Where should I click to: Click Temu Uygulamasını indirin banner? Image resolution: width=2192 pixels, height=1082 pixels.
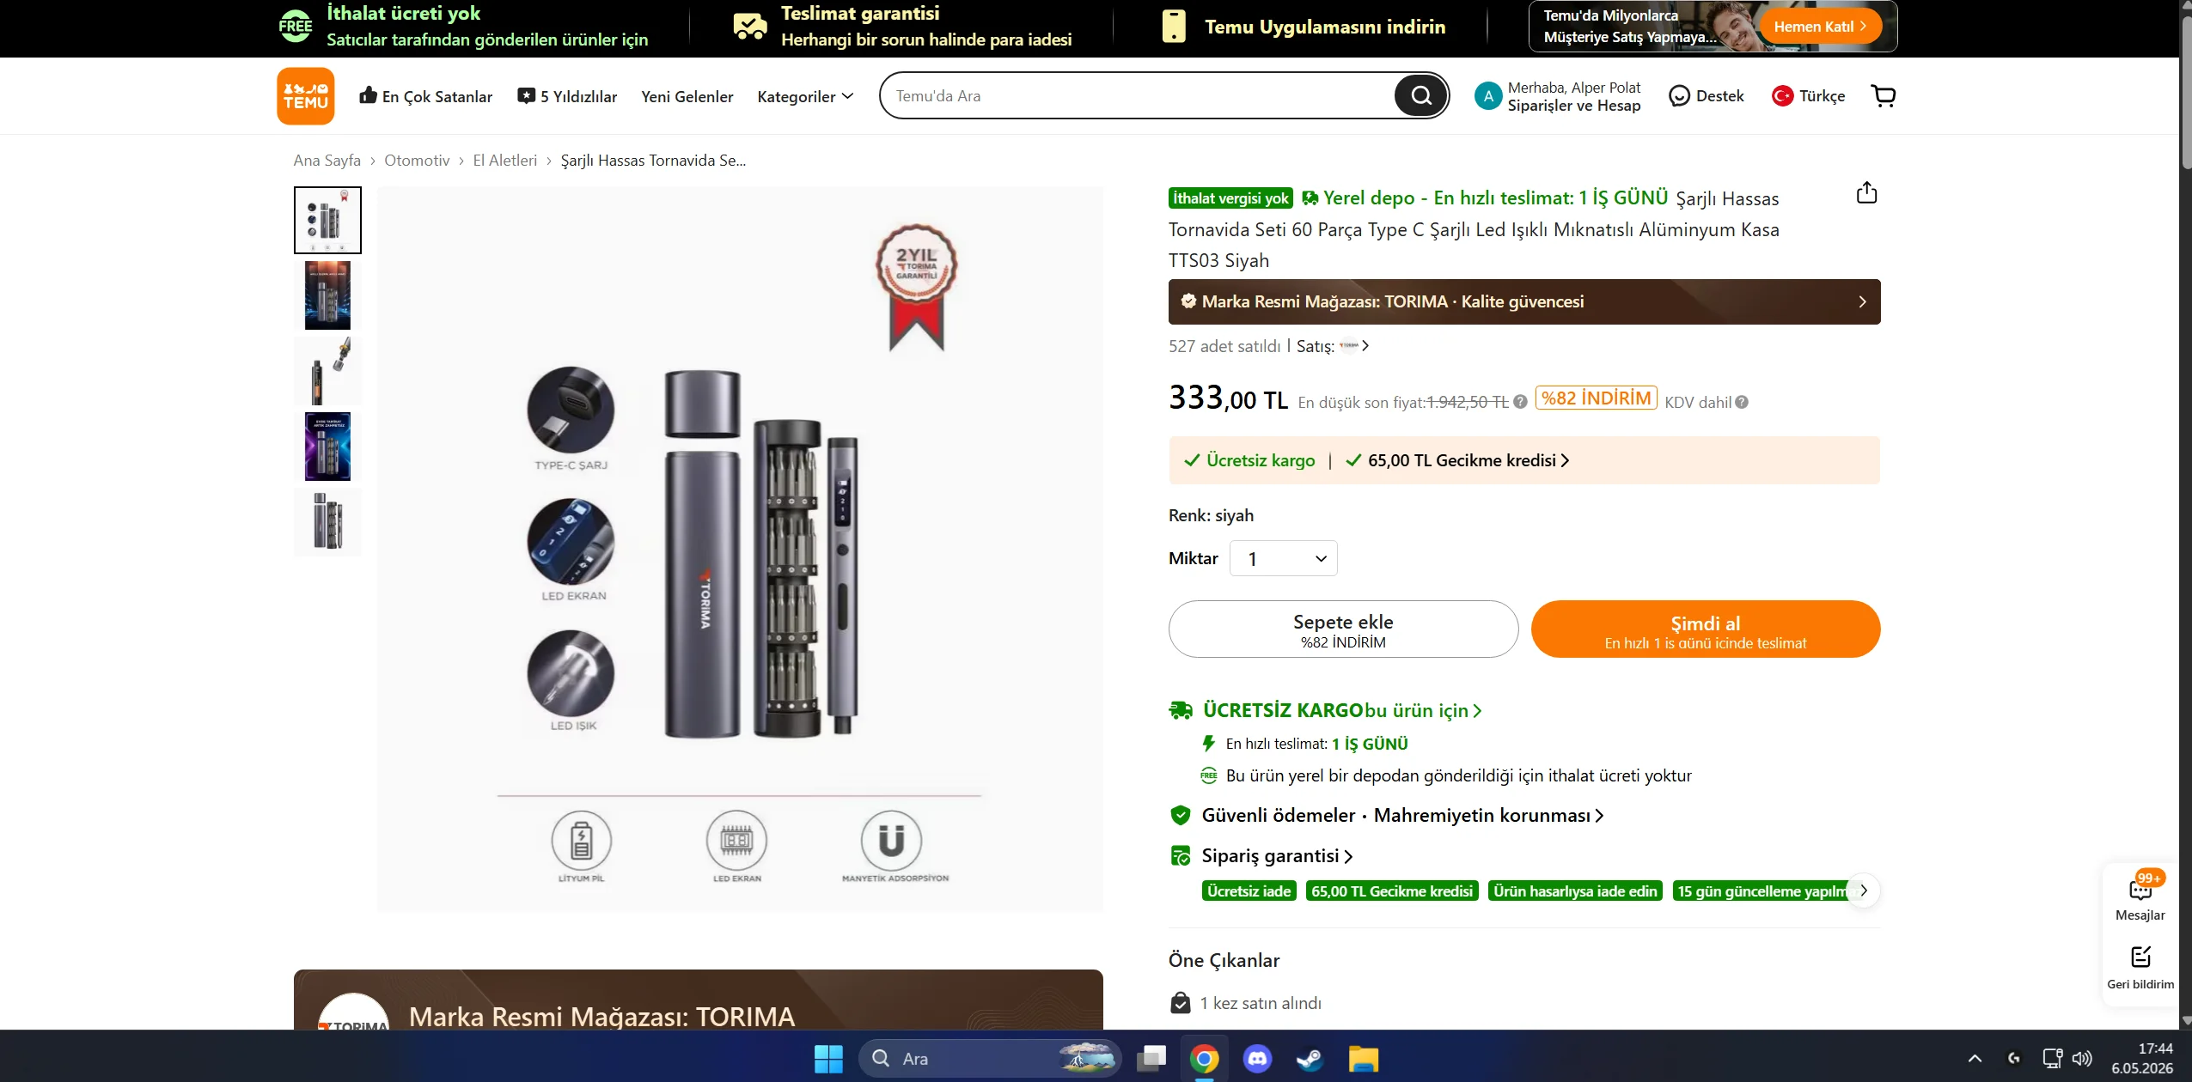coord(1304,27)
